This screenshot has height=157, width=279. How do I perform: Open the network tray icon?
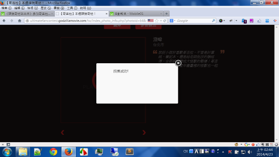point(243,152)
